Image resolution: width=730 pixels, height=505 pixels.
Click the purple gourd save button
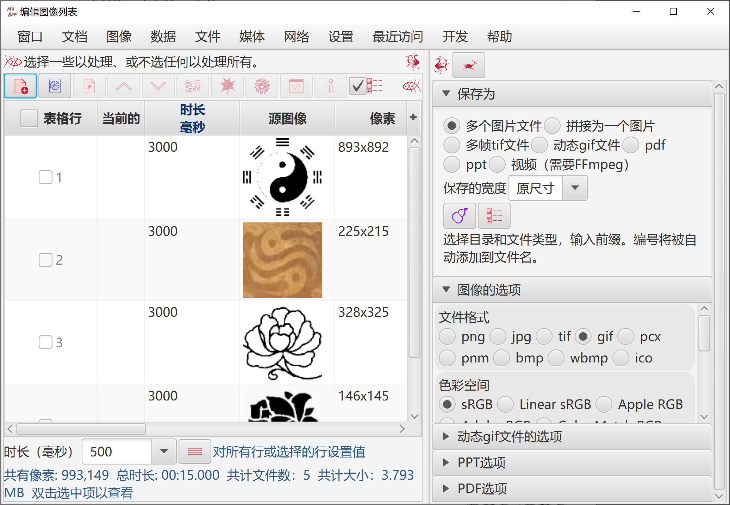460,216
